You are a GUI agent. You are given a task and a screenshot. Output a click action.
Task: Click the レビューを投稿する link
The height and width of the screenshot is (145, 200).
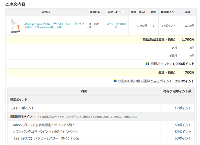point(116,26)
